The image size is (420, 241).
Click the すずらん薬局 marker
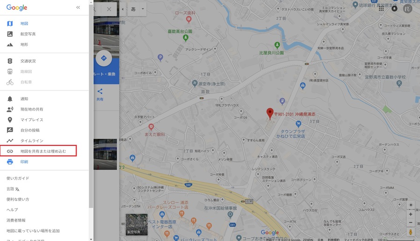pyautogui.click(x=244, y=140)
